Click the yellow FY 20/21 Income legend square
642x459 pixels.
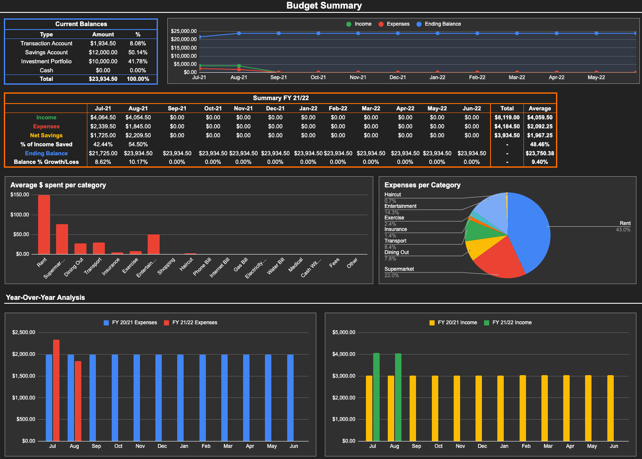point(432,323)
